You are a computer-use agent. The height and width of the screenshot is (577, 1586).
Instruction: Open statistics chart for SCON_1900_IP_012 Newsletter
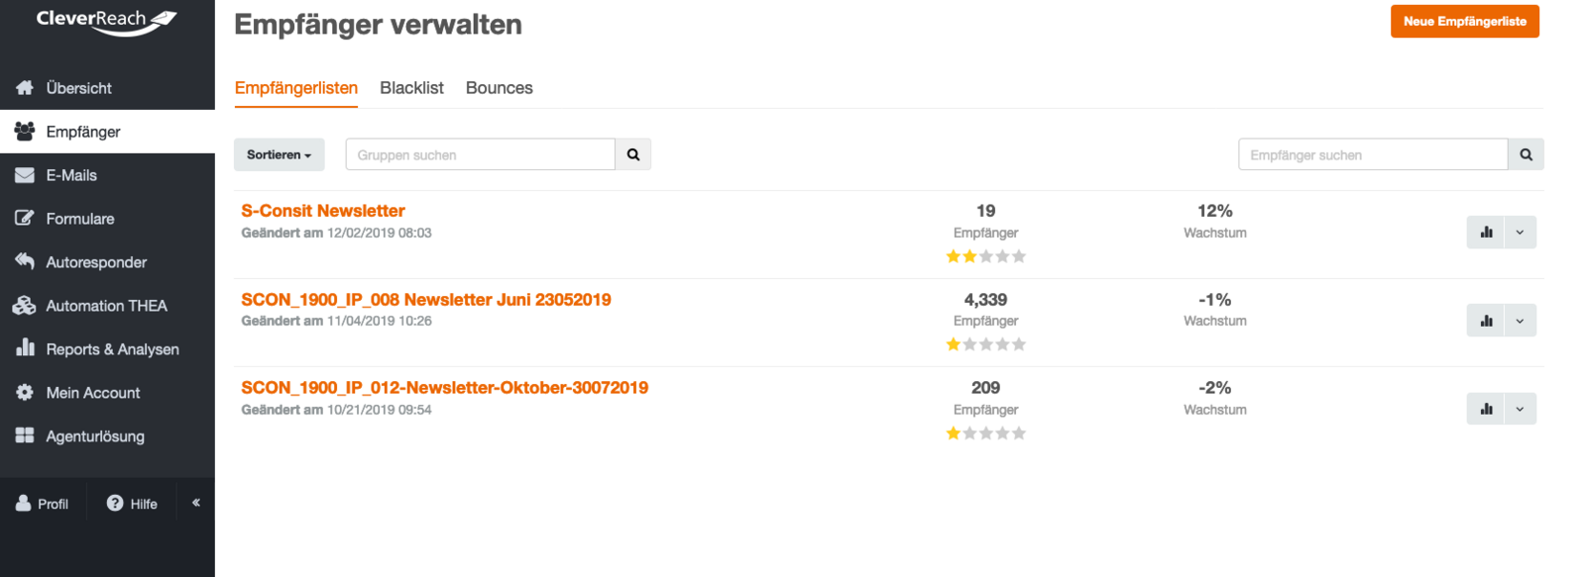(x=1485, y=409)
